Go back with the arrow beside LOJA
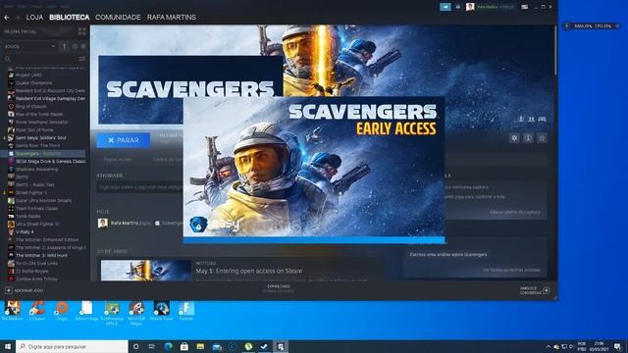Screen dimensions: 628x353 7,18
